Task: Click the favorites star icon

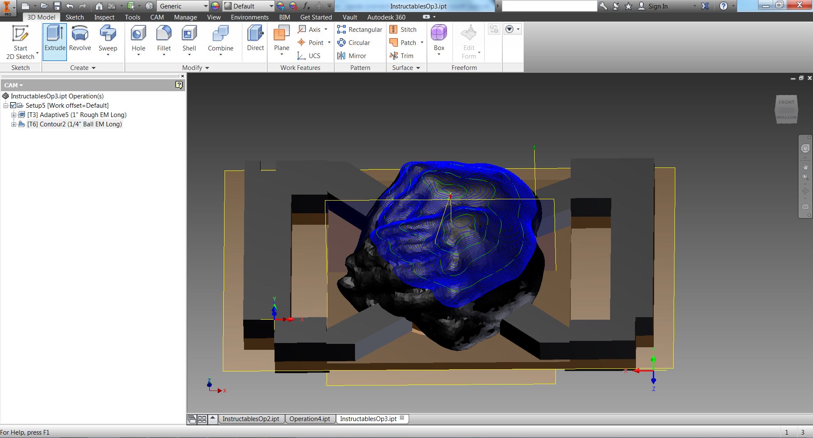Action: [x=629, y=6]
